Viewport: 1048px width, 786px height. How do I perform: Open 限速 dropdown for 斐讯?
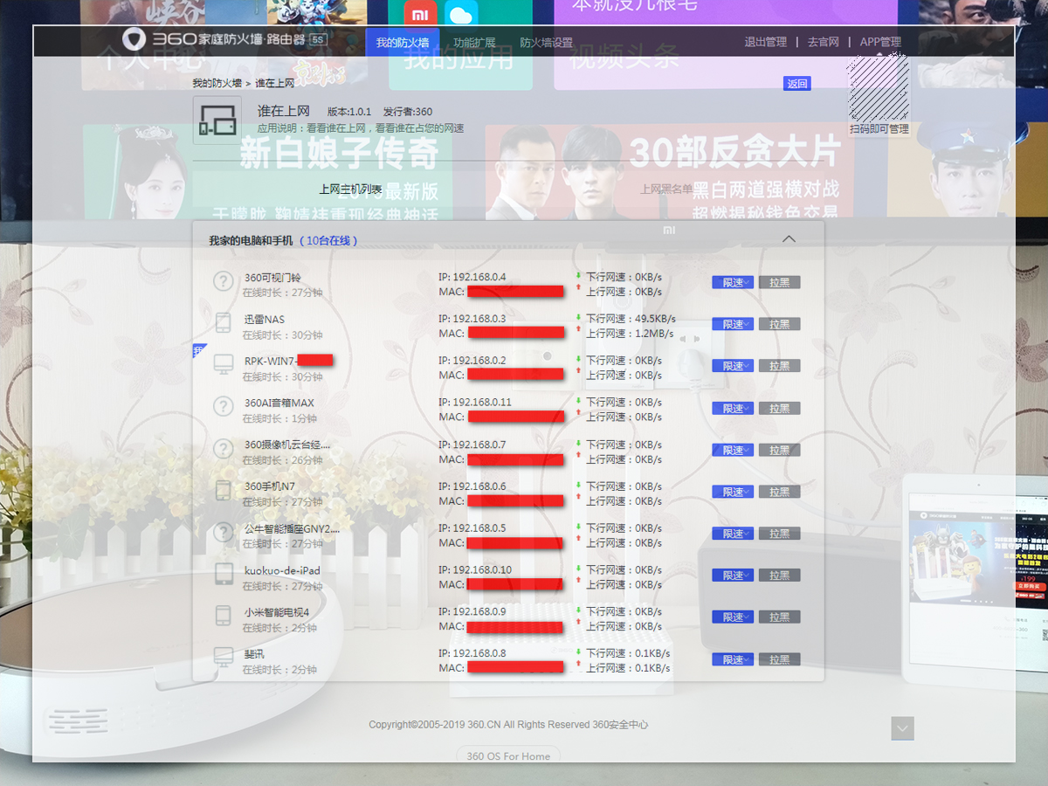(733, 659)
